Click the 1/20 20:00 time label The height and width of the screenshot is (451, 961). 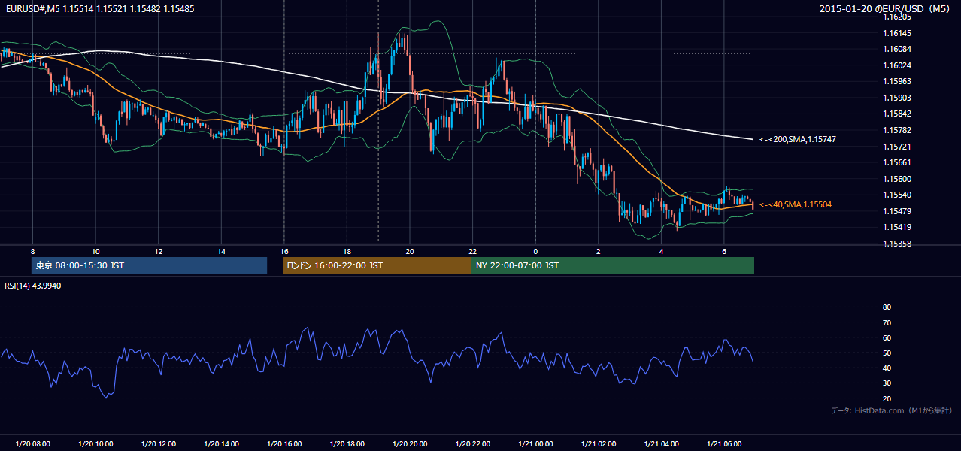[410, 443]
